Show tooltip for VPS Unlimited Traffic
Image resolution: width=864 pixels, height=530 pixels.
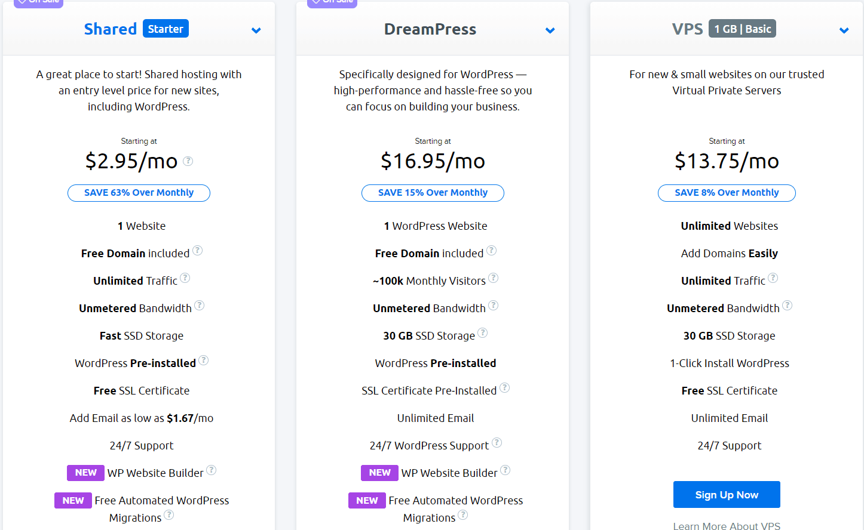click(773, 278)
